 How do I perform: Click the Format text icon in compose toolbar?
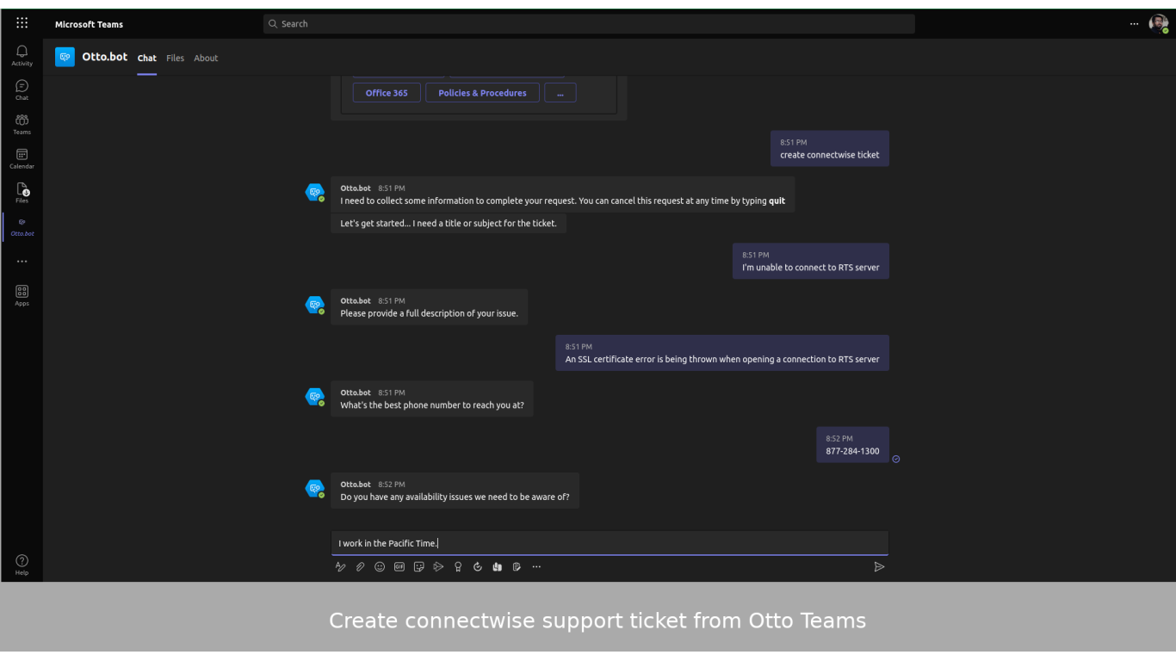tap(341, 566)
